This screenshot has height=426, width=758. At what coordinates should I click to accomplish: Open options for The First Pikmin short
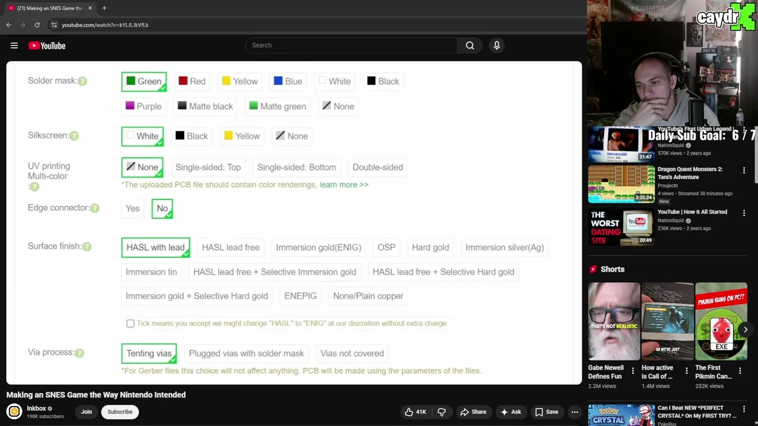point(740,372)
